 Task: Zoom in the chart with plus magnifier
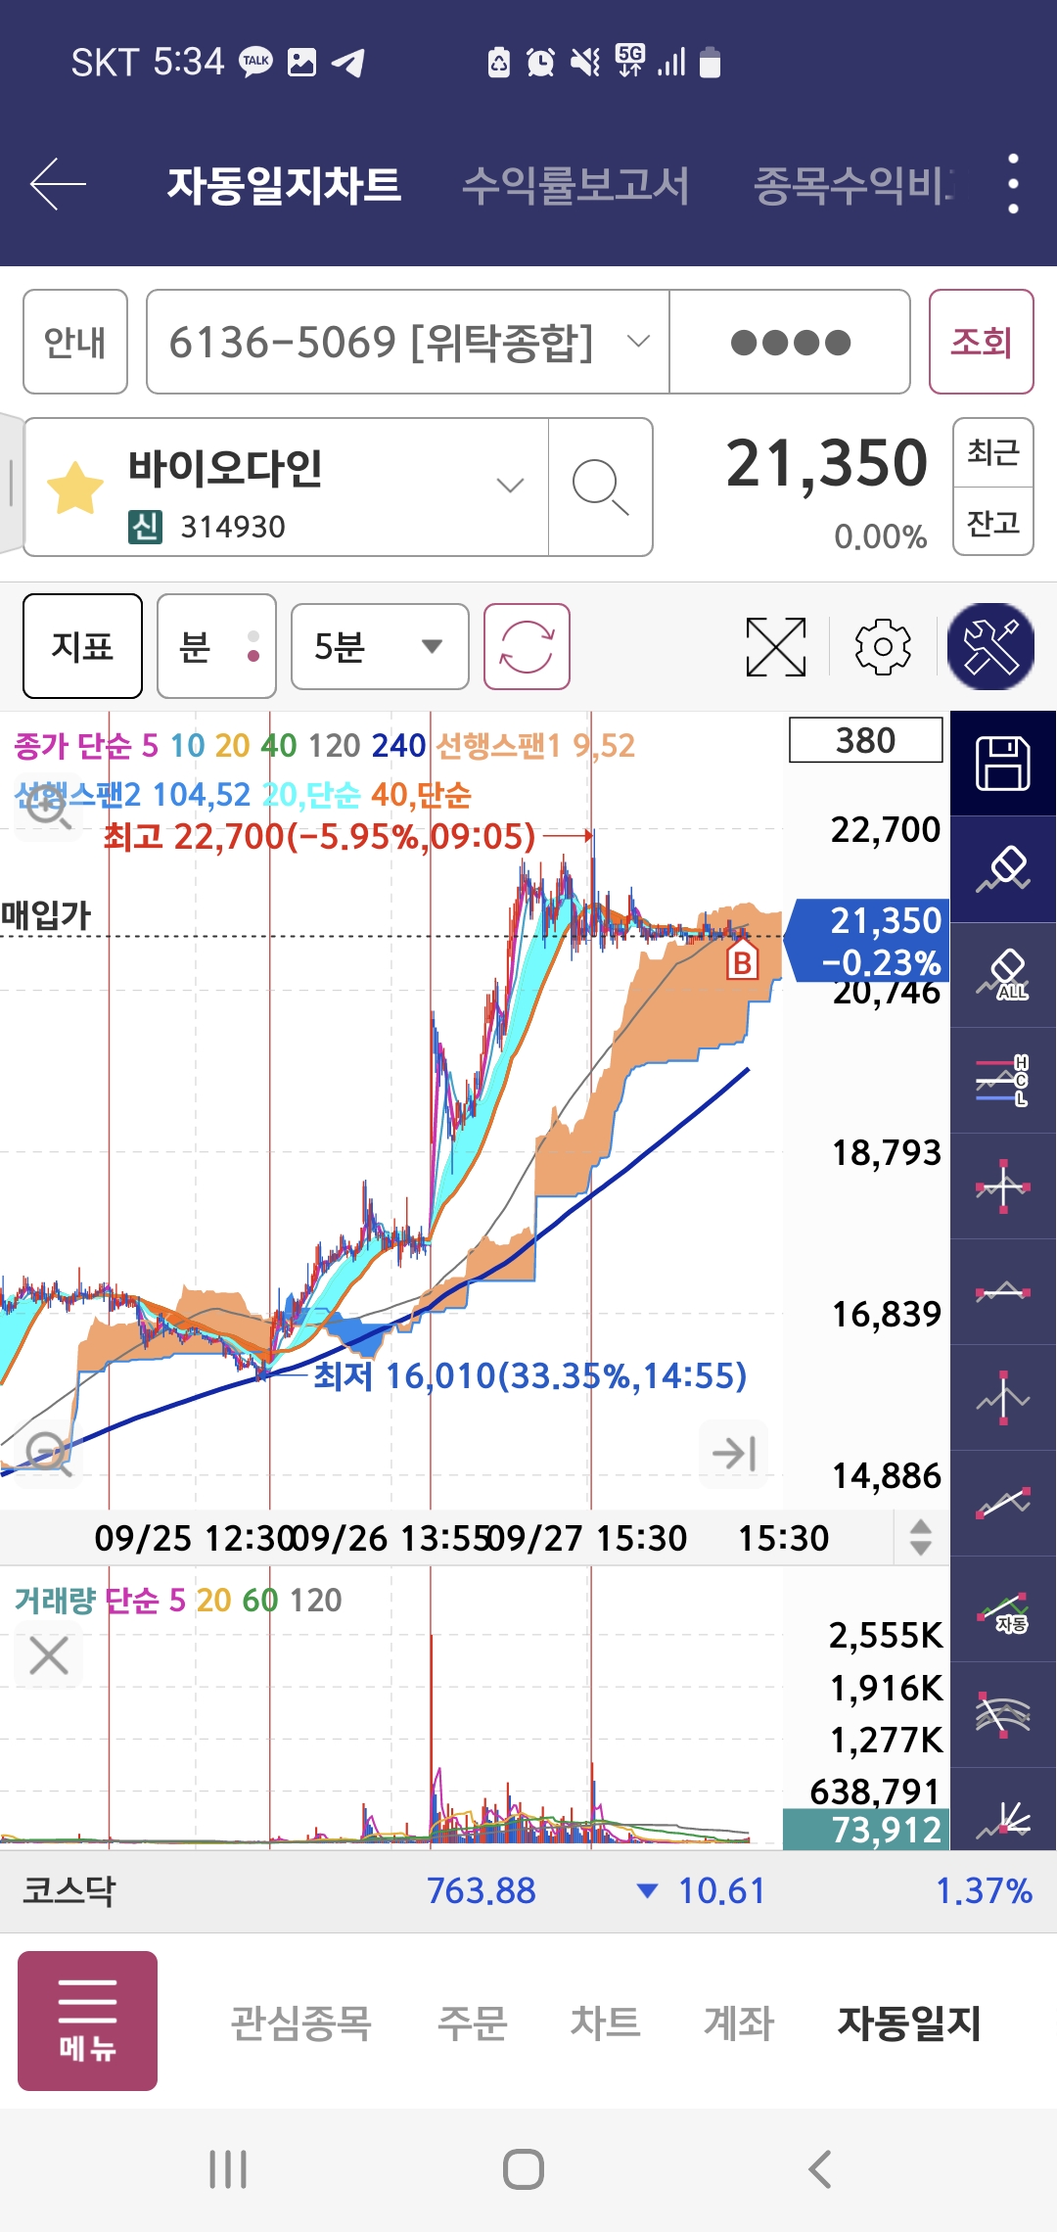coord(47,807)
